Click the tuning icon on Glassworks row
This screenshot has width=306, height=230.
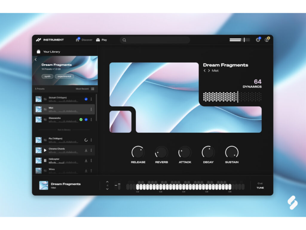45,119
